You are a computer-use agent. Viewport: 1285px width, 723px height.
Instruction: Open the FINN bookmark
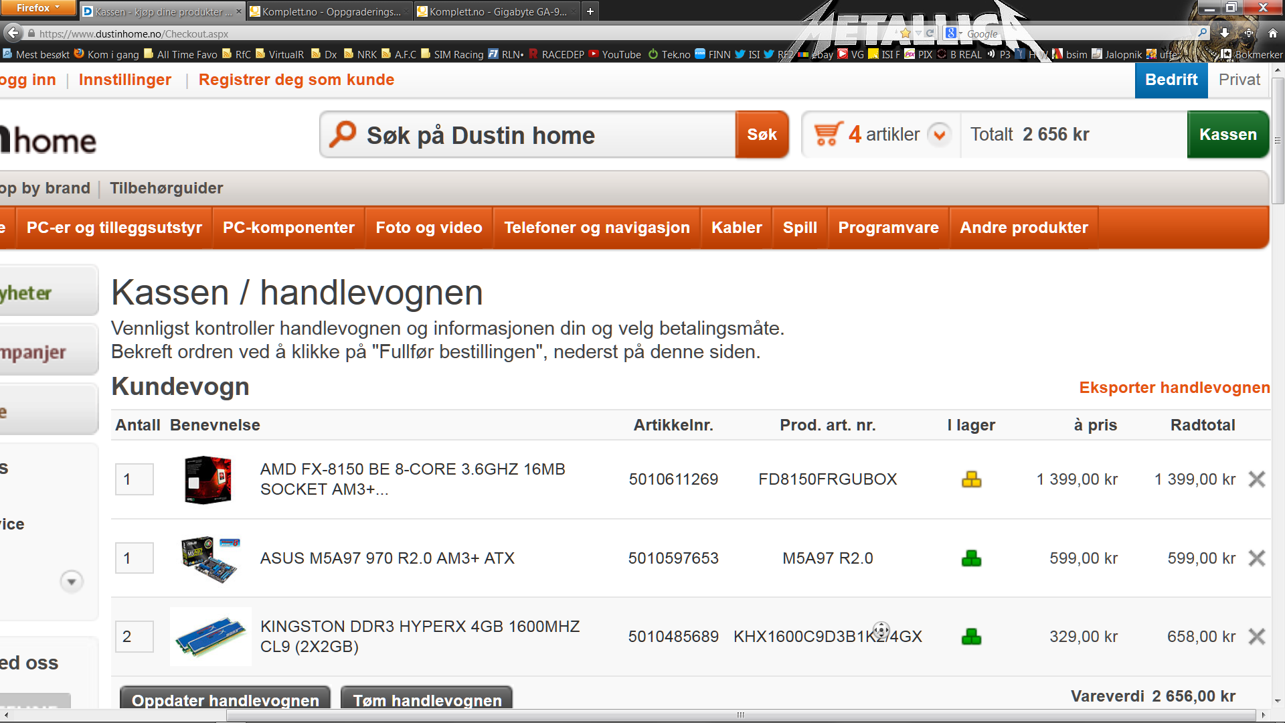713,54
